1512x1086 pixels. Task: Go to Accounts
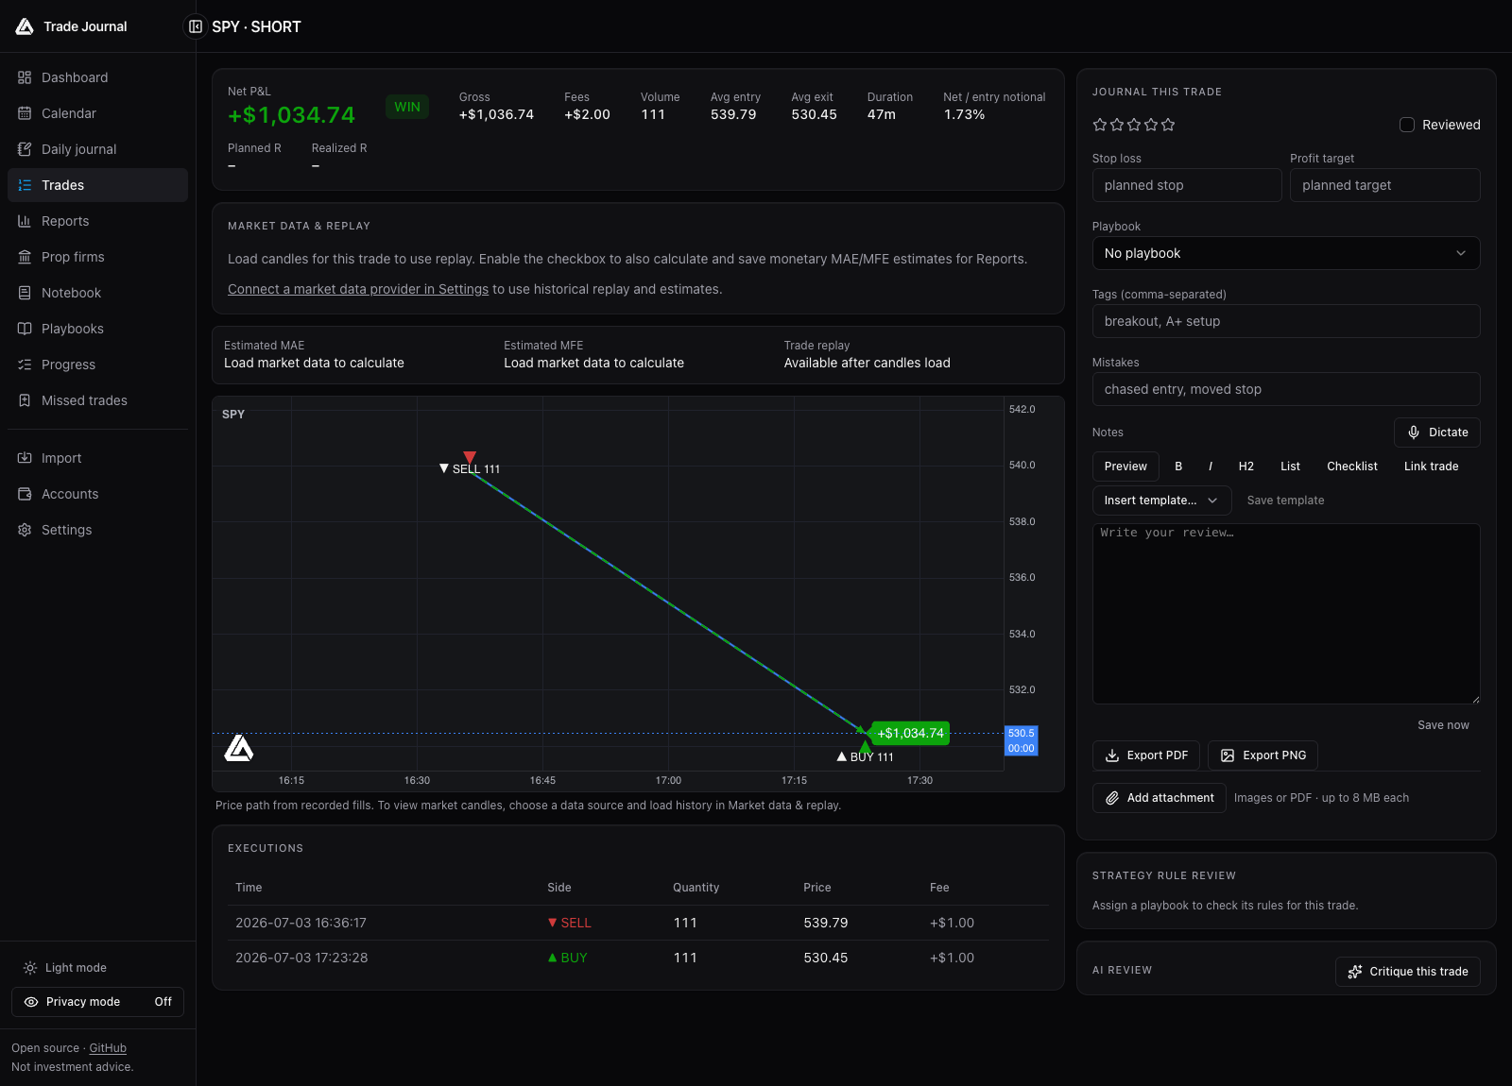97,494
